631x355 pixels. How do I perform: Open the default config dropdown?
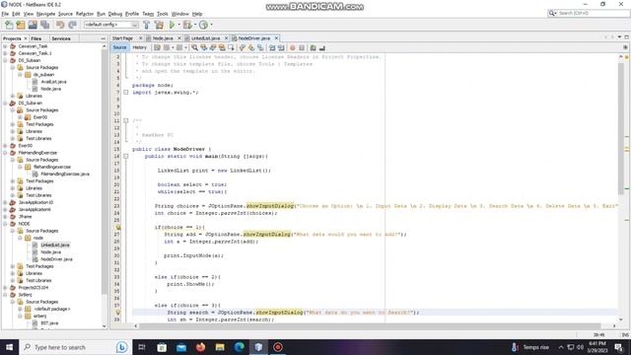[111, 25]
